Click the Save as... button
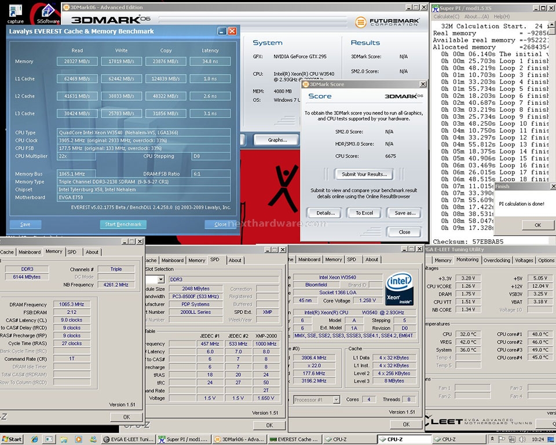The image size is (556, 445). [405, 213]
